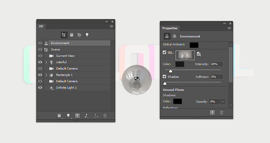
Task: Collapse the Properties panel with double arrows
Action: 225,23
